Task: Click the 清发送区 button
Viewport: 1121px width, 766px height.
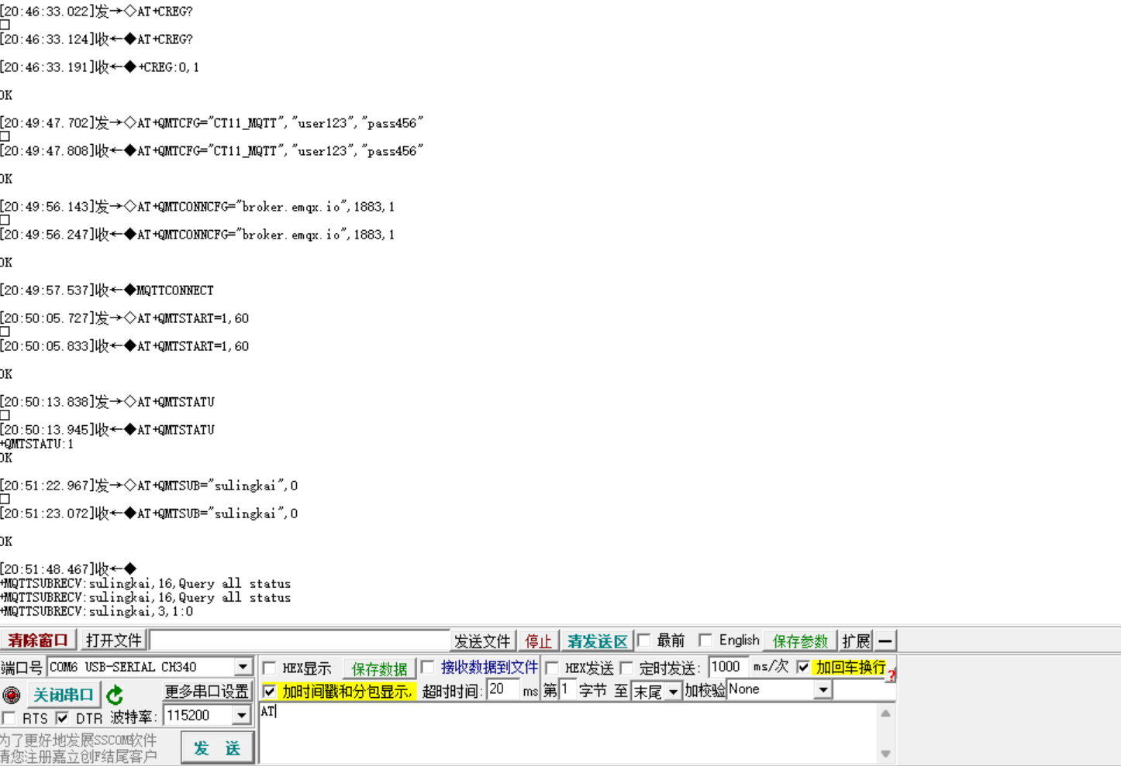Action: pos(597,641)
